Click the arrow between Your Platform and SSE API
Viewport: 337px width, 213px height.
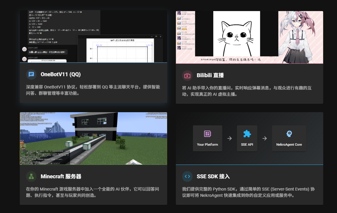click(x=229, y=138)
